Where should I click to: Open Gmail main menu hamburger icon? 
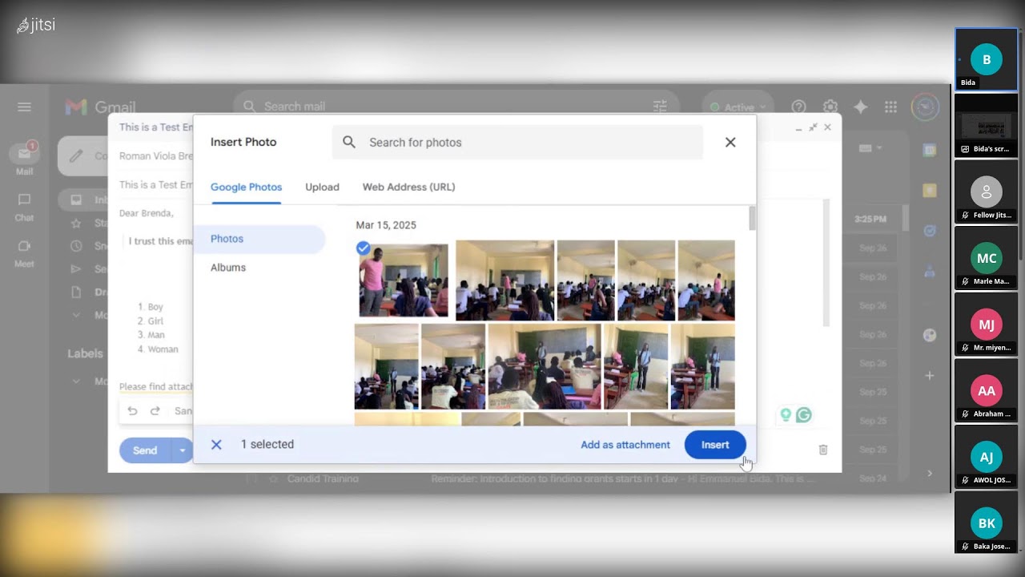[24, 107]
